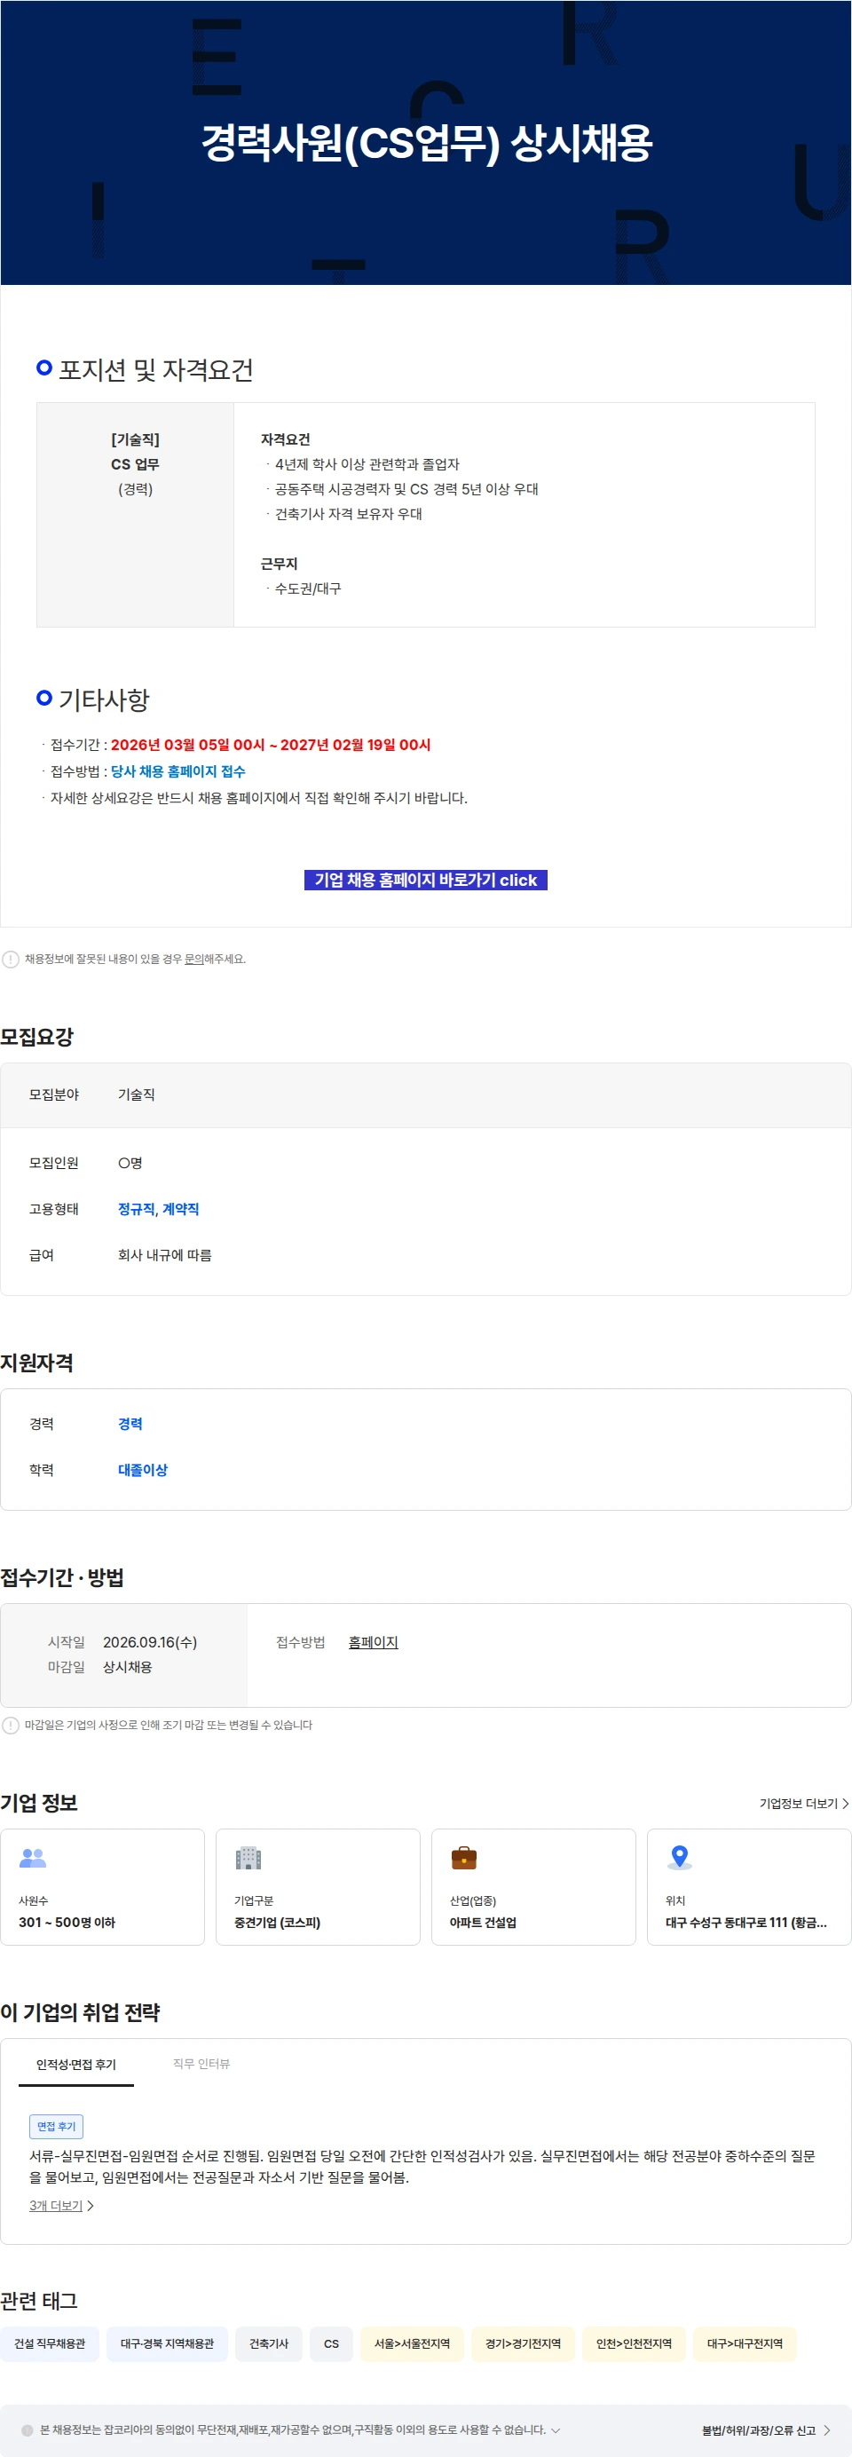Click the industry briefcase icon
The width and height of the screenshot is (852, 2457).
coord(463,1857)
